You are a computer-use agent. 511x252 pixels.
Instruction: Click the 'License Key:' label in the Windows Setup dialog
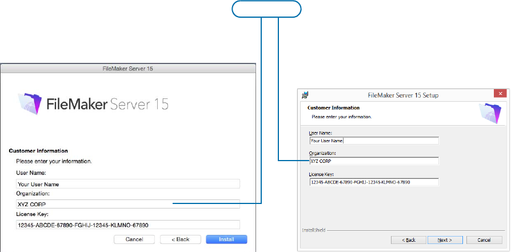pyautogui.click(x=321, y=174)
